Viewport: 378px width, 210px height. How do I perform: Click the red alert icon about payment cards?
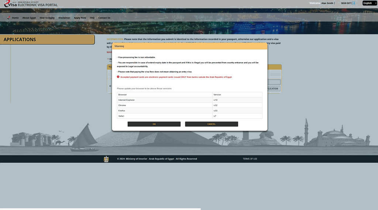coord(118,77)
